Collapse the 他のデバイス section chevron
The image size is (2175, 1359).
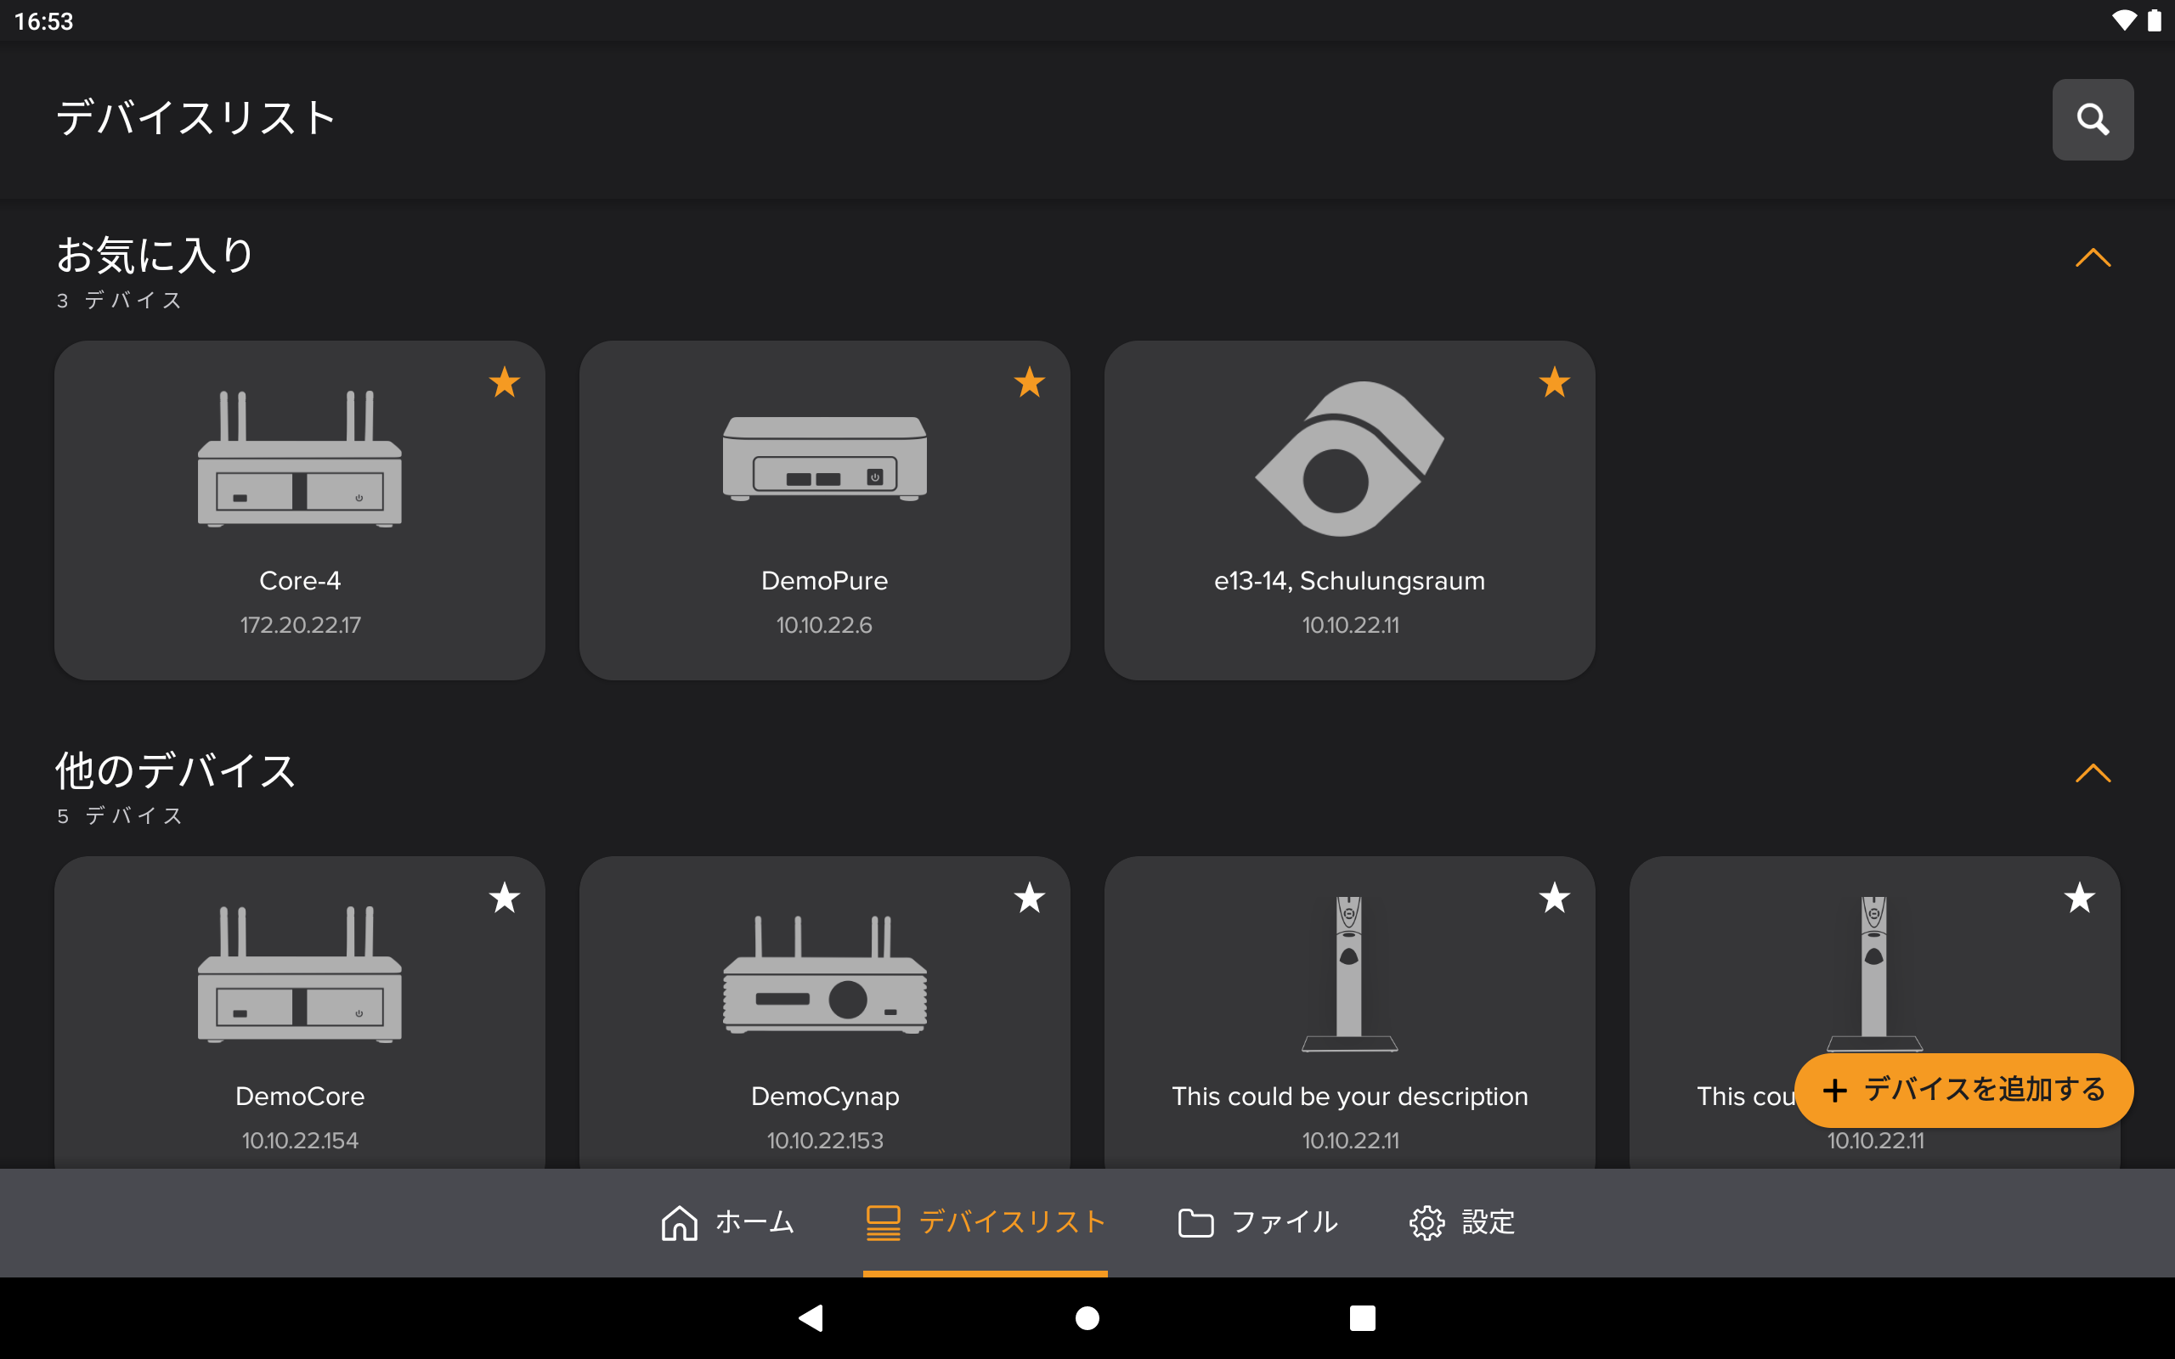coord(2093,773)
